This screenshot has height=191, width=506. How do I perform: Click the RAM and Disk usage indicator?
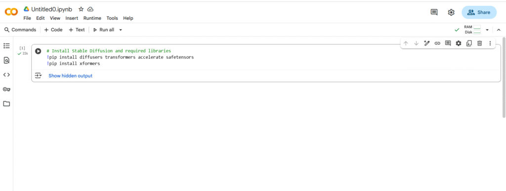pos(472,30)
